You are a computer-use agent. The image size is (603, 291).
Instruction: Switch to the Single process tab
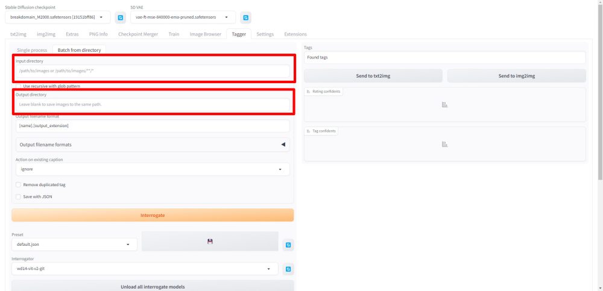coord(32,50)
